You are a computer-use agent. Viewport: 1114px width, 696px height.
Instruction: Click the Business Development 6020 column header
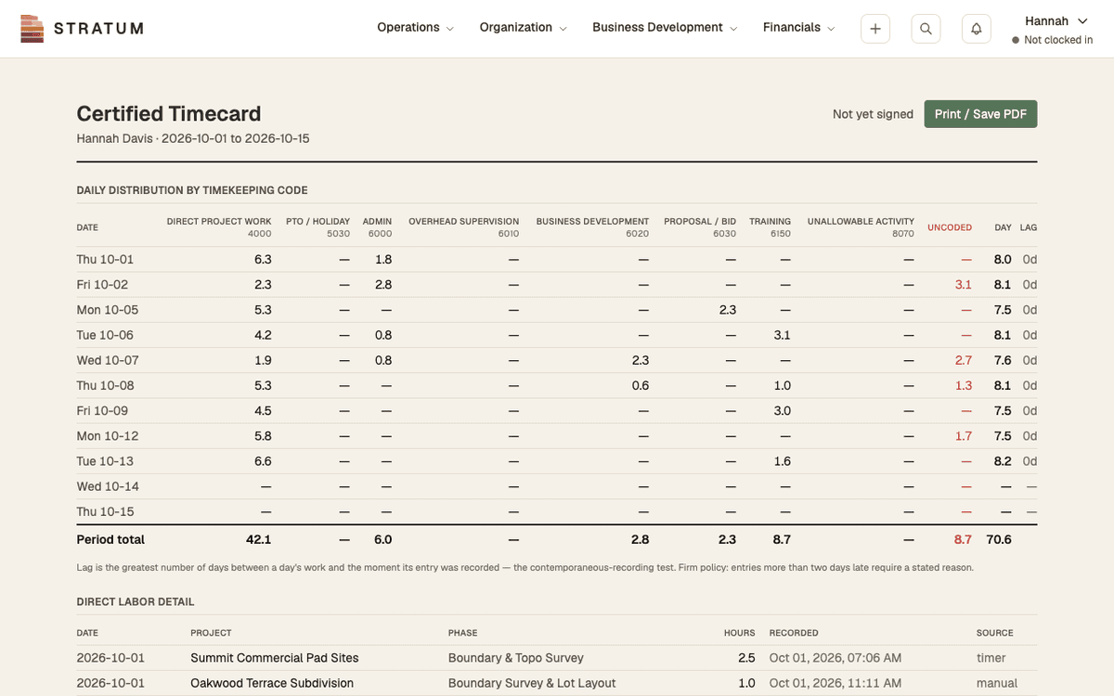click(x=592, y=227)
